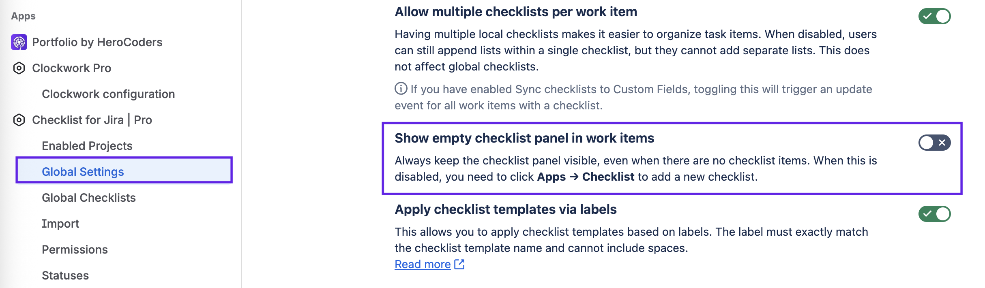The height and width of the screenshot is (288, 985).
Task: Click the Show empty checklist panel heading
Action: (524, 138)
